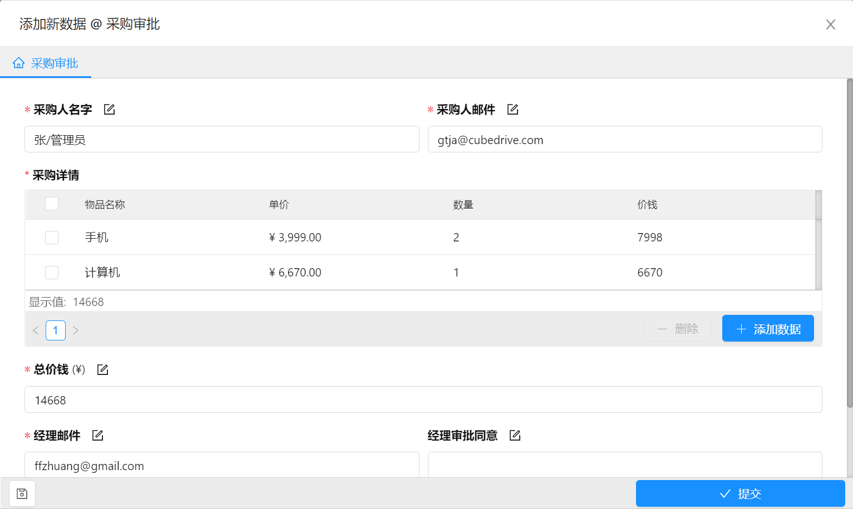This screenshot has height=509, width=853.
Task: Toggle the select-all checkbox in table header
Action: tap(52, 204)
